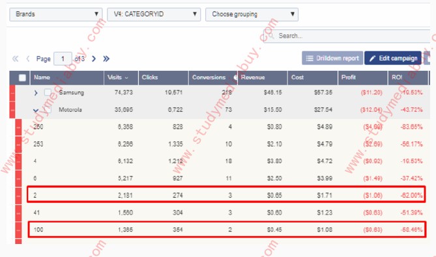The height and width of the screenshot is (257, 436).
Task: Select category row named 253
Action: (38, 144)
